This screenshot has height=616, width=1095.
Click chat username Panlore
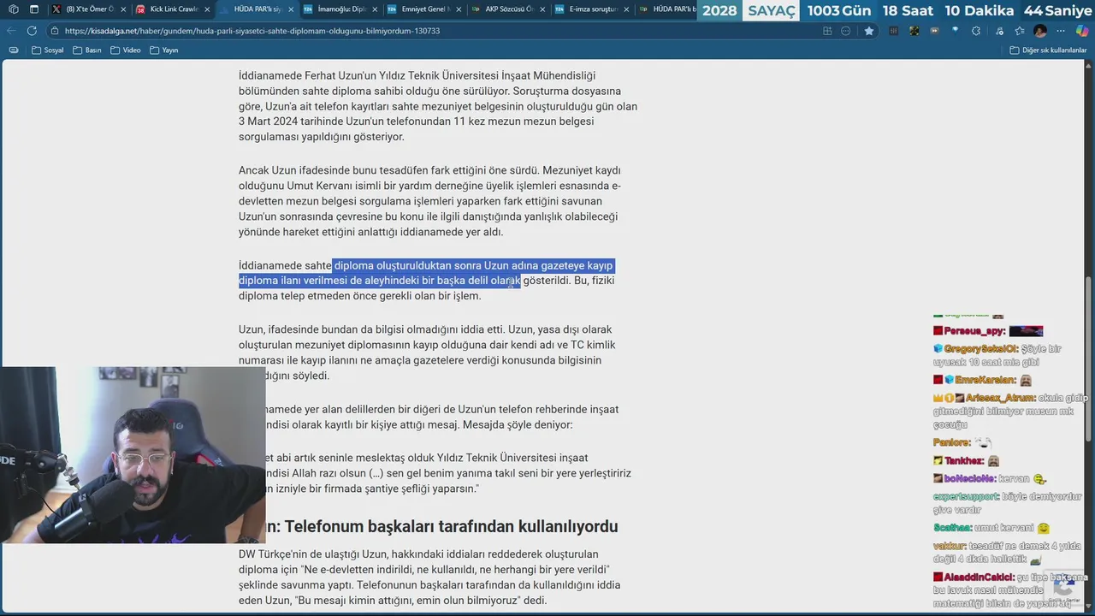(951, 442)
